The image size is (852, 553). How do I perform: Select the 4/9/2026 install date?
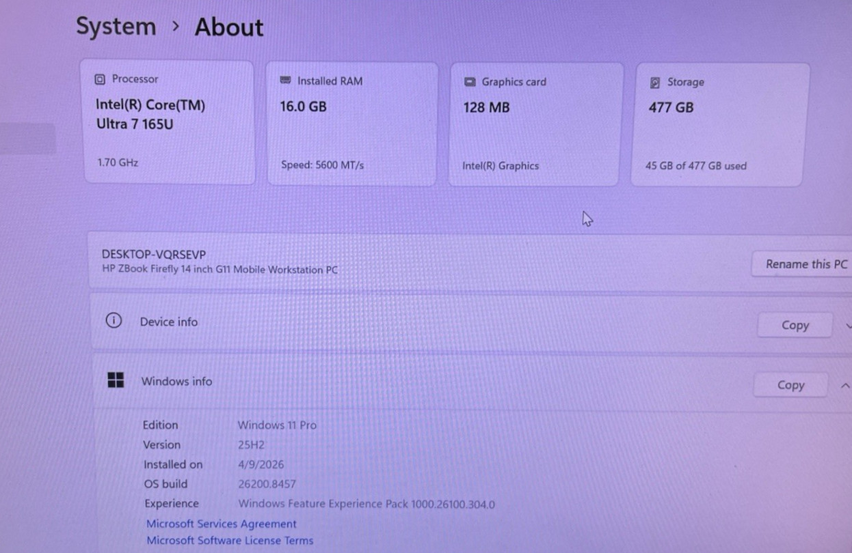[x=261, y=464]
